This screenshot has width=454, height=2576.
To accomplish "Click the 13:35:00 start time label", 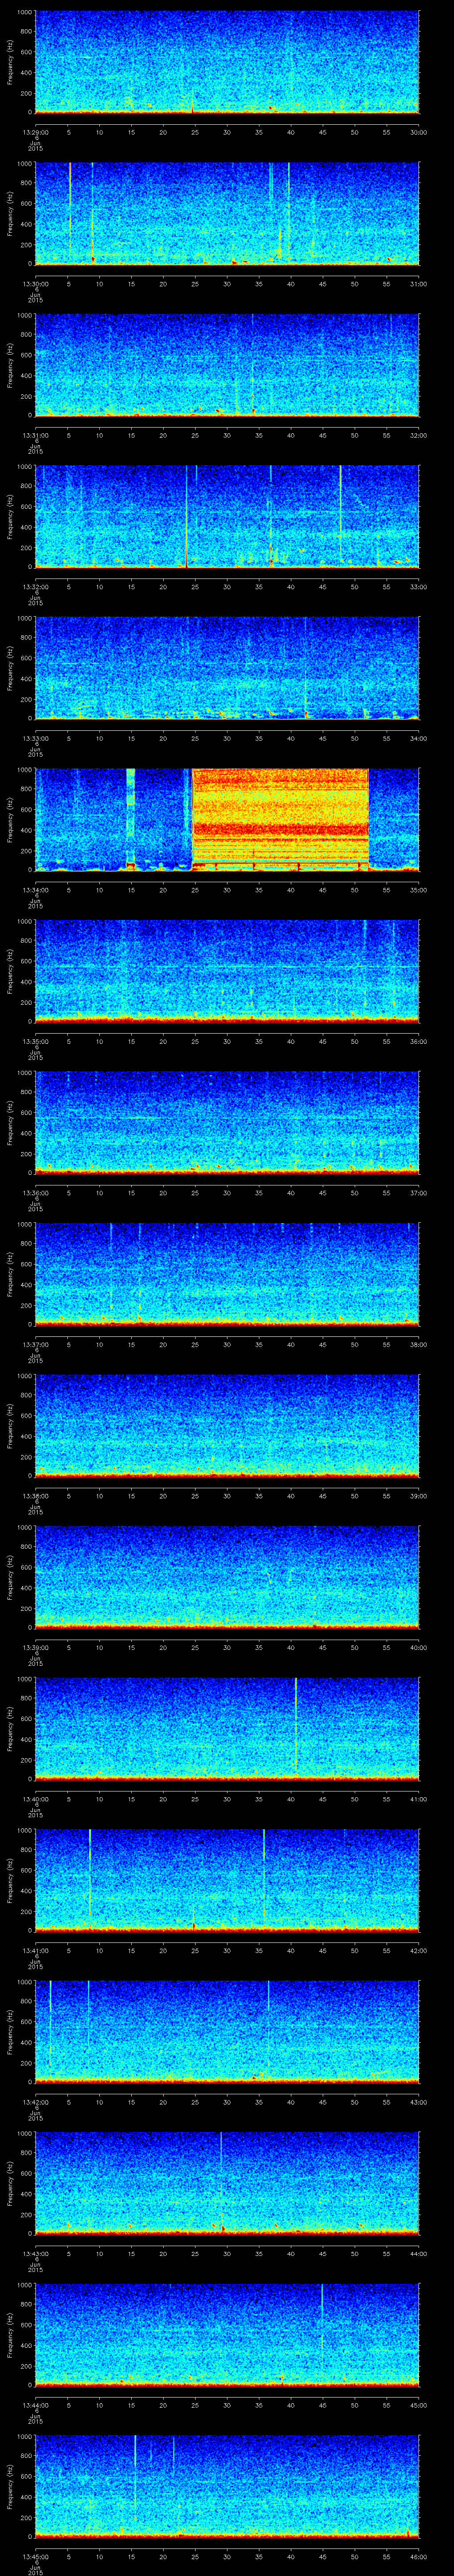I will tap(35, 1041).
